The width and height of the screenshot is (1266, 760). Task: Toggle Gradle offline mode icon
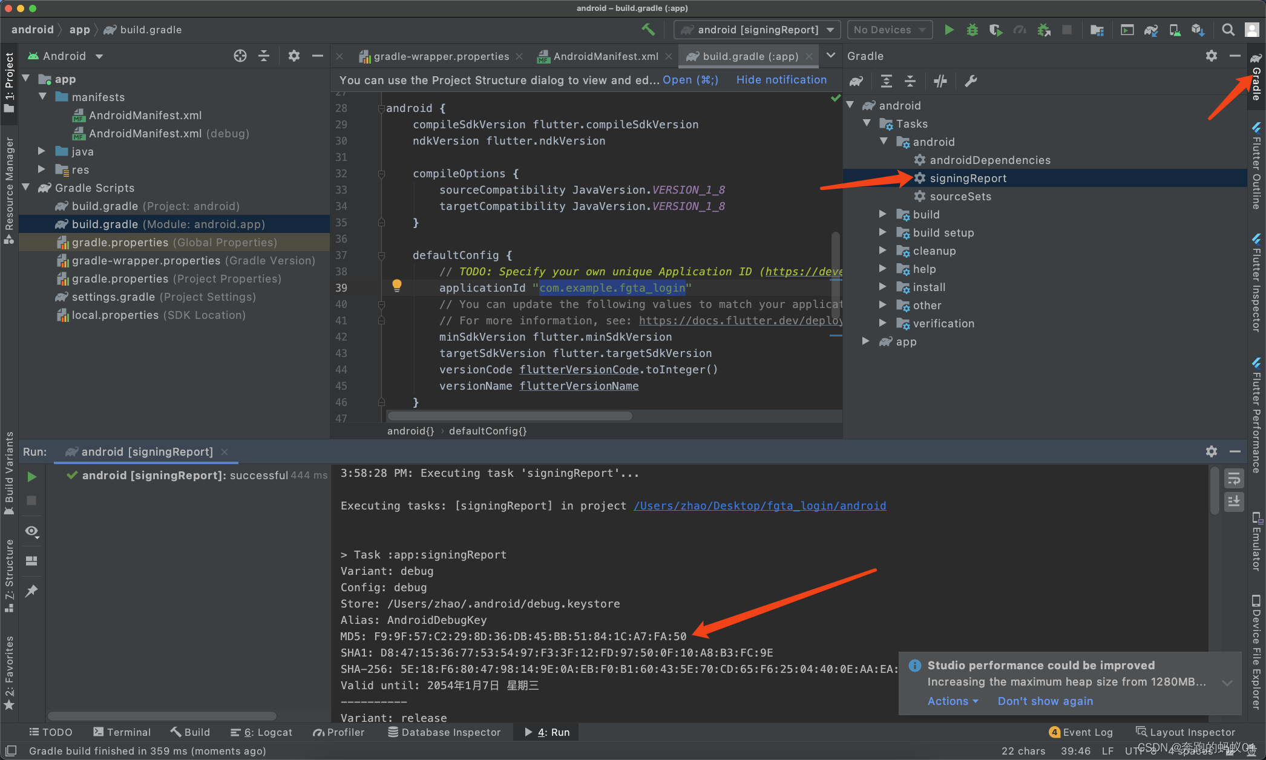pos(940,81)
